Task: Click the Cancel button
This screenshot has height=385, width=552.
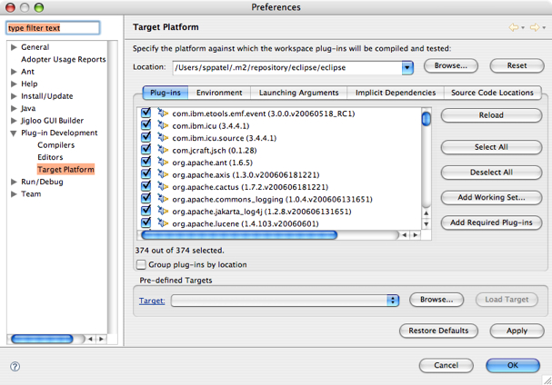Action: 446,365
